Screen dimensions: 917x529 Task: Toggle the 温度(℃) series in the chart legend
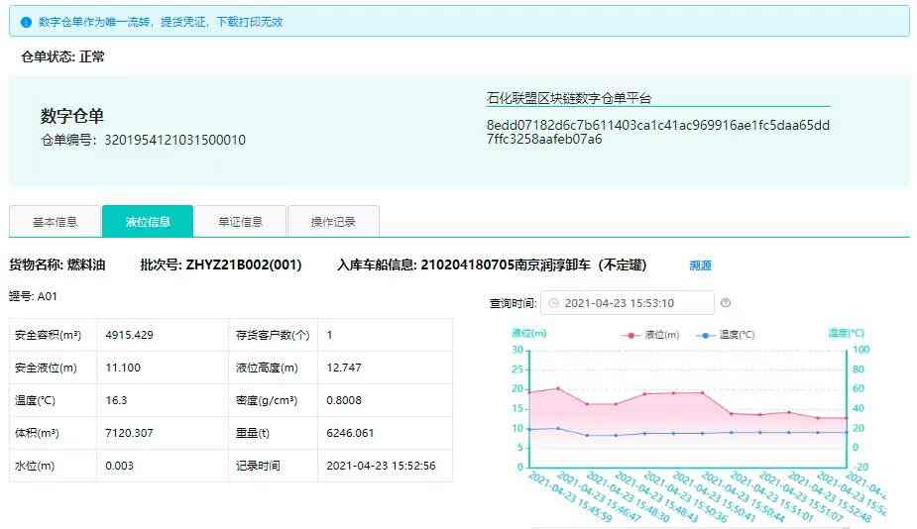pyautogui.click(x=726, y=335)
